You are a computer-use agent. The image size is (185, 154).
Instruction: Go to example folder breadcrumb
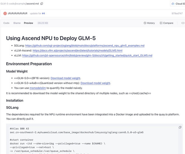[x=21, y=4]
